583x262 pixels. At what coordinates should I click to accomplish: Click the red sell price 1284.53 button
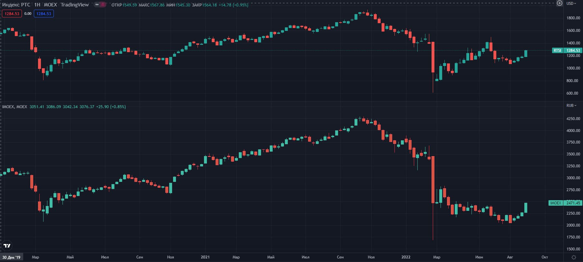12,14
